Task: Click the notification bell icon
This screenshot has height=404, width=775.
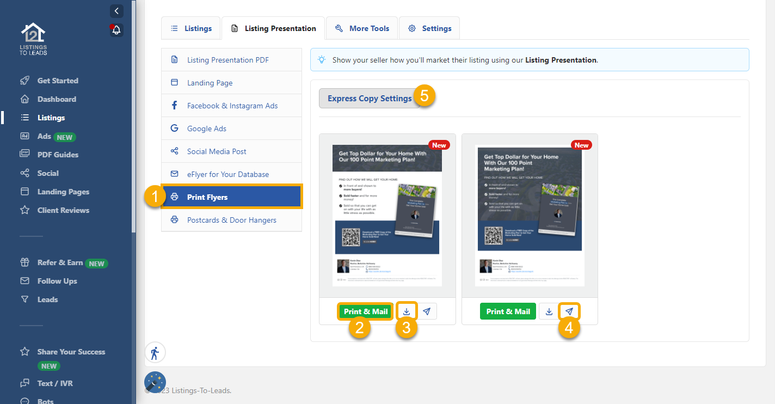Action: click(x=116, y=30)
